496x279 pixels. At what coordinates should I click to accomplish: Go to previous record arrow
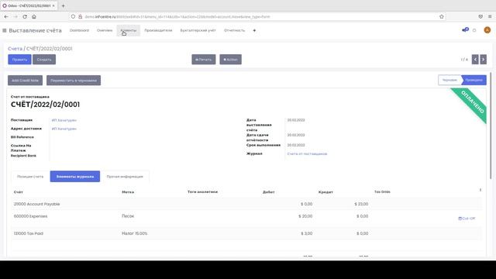(475, 59)
